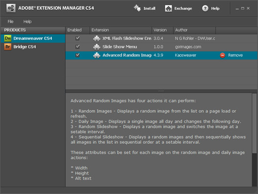Select the Slide Show Menu extension row
258x194 pixels.
tap(162, 47)
